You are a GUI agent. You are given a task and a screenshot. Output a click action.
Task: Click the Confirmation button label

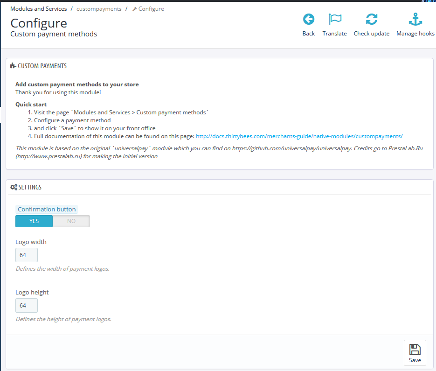click(x=47, y=209)
